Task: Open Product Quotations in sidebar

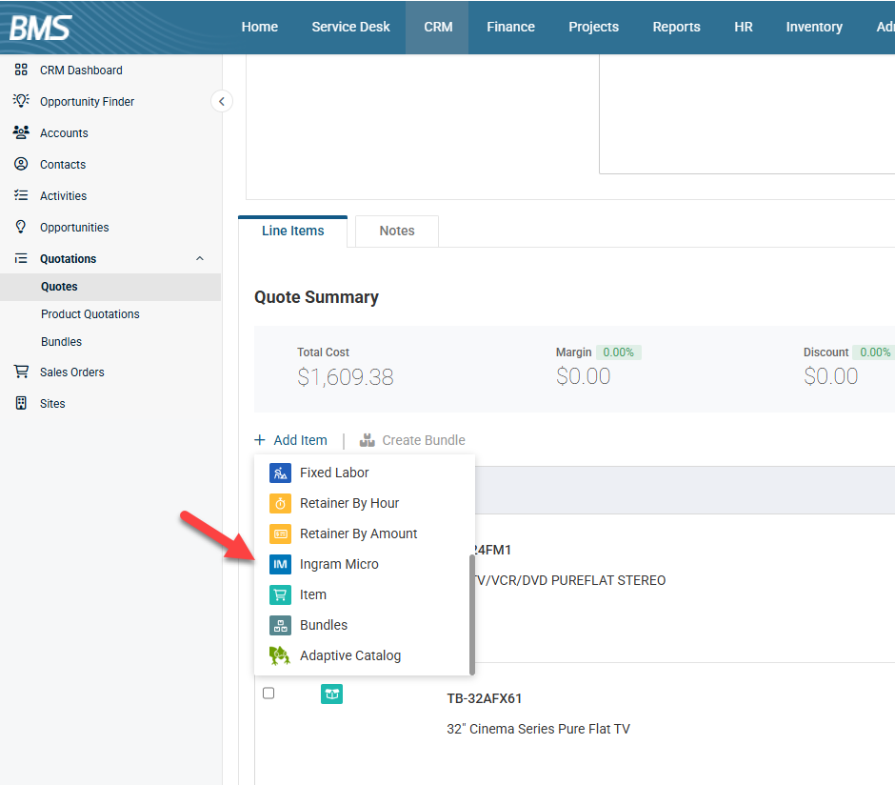Action: (x=90, y=314)
